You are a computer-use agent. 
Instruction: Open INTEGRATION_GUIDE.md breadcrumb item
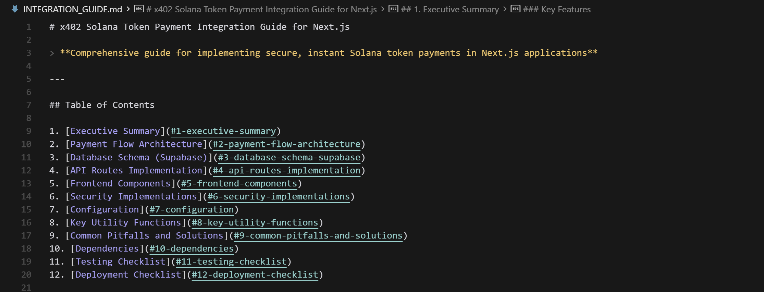point(73,9)
